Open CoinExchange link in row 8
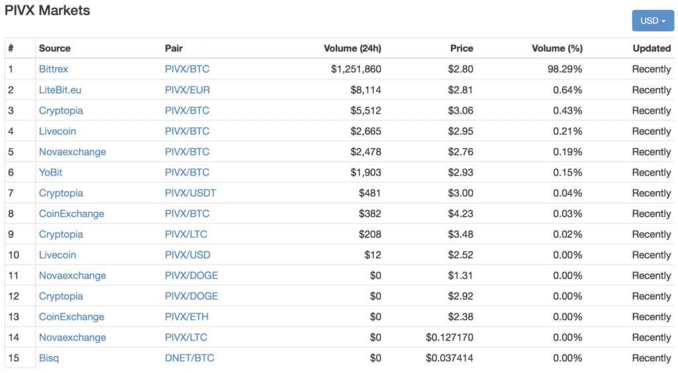Screen dimensions: 678x373 coord(72,214)
